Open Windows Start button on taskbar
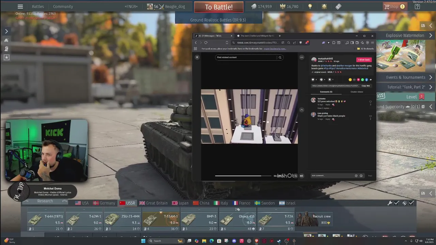Image resolution: width=436 pixels, height=245 pixels. tap(143, 241)
